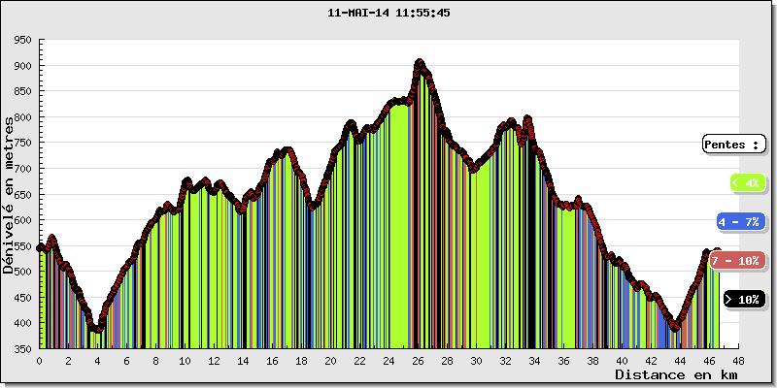Click the 550 tick on the elevation axis
This screenshot has width=777, height=388.
point(22,245)
